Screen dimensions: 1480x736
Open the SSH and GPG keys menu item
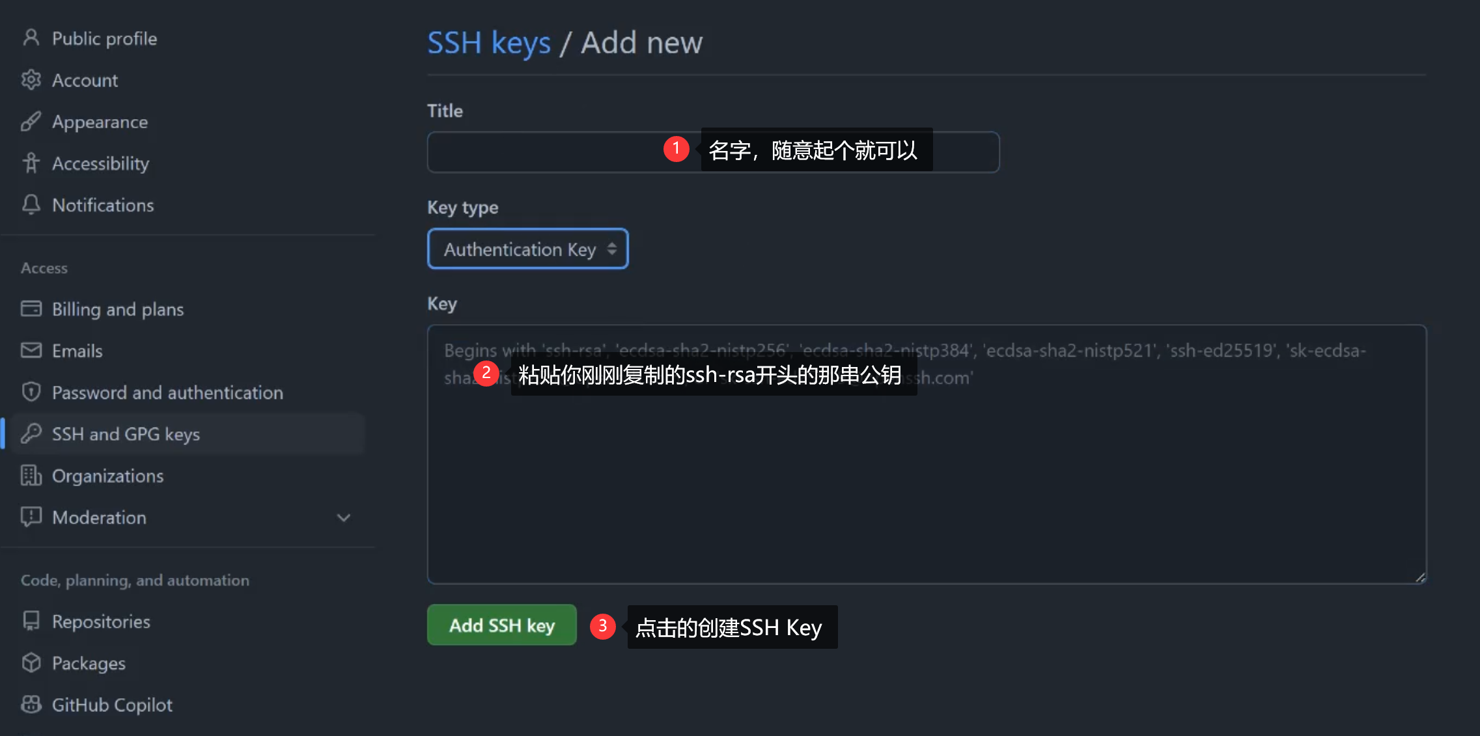[x=189, y=433]
